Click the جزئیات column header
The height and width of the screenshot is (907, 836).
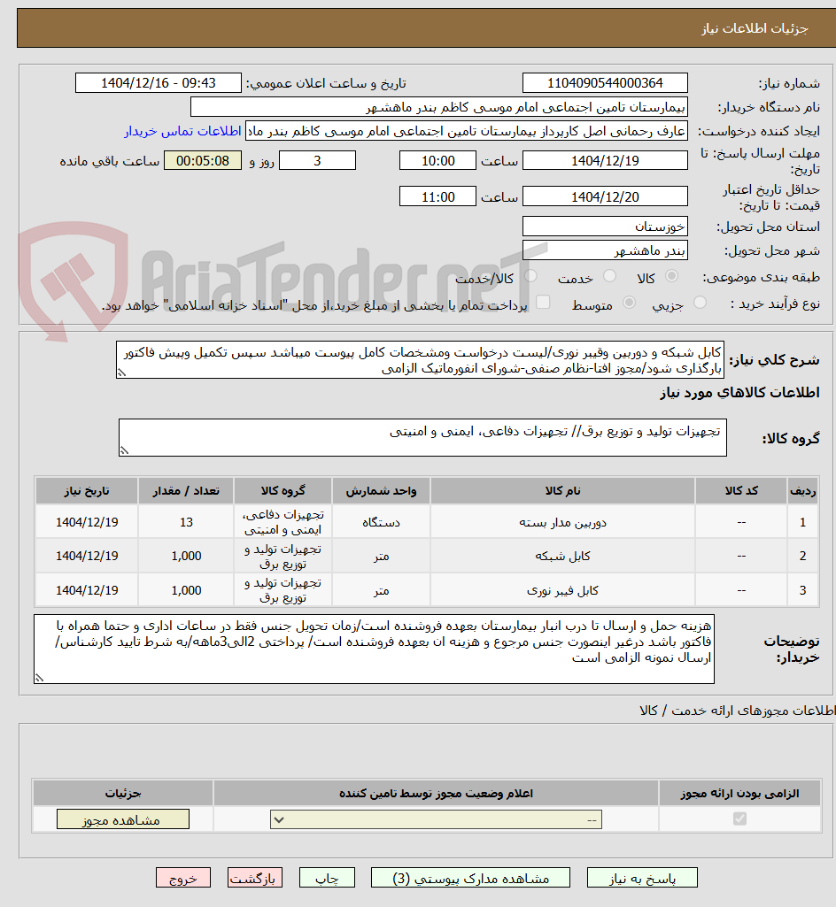pos(123,793)
